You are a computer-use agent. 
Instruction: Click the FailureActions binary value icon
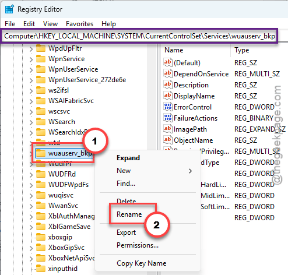tap(168, 118)
